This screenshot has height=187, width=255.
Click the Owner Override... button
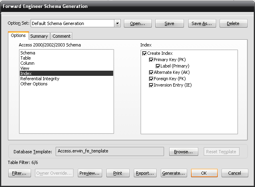pyautogui.click(x=54, y=173)
